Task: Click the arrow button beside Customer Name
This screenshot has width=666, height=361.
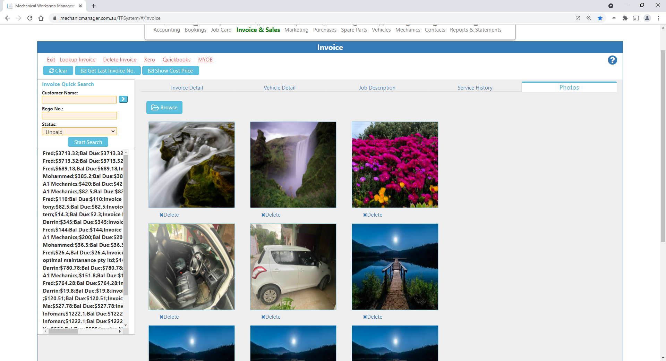Action: click(x=123, y=99)
